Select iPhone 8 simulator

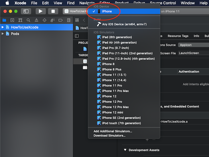tap(124, 64)
